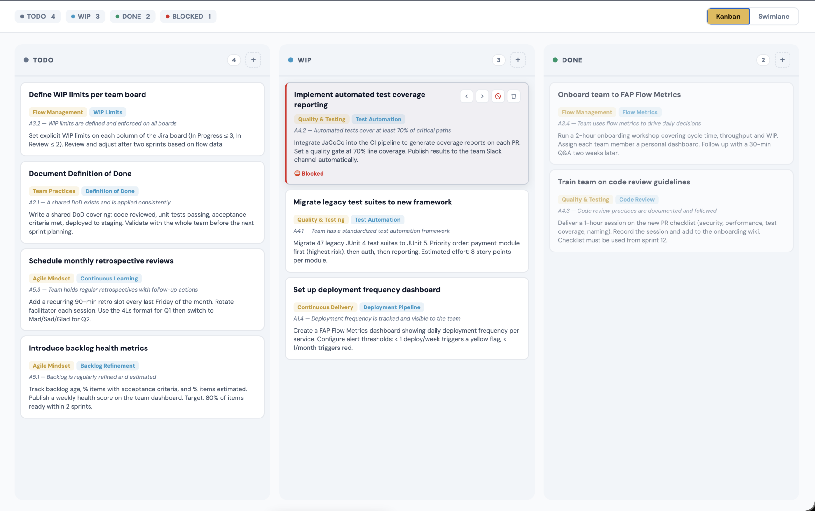The image size is (815, 511).
Task: Switch to Swimlane view
Action: point(773,16)
